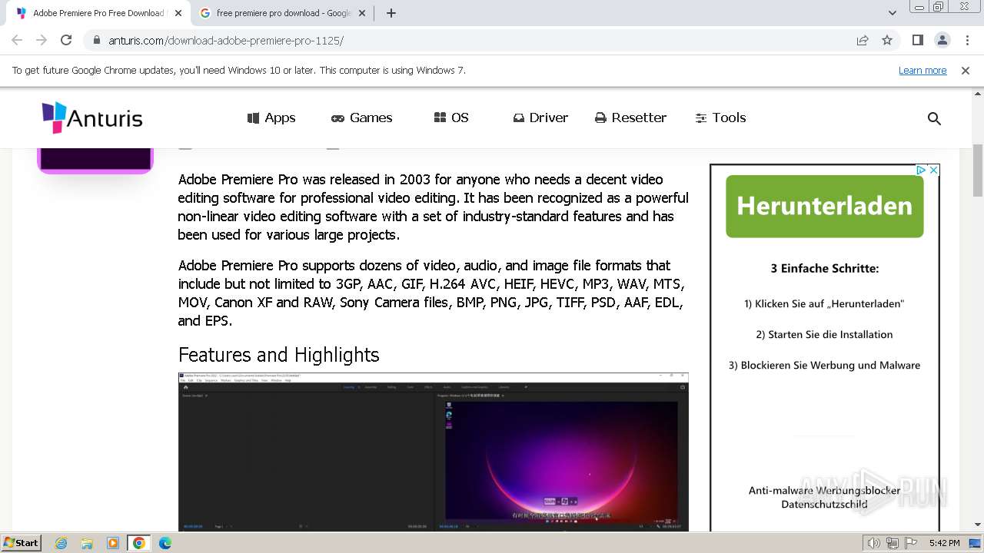Open the OS menu item
This screenshot has height=553, width=984.
(451, 118)
